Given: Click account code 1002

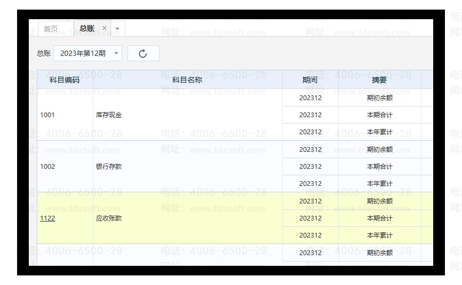Looking at the screenshot, I should pos(47,167).
